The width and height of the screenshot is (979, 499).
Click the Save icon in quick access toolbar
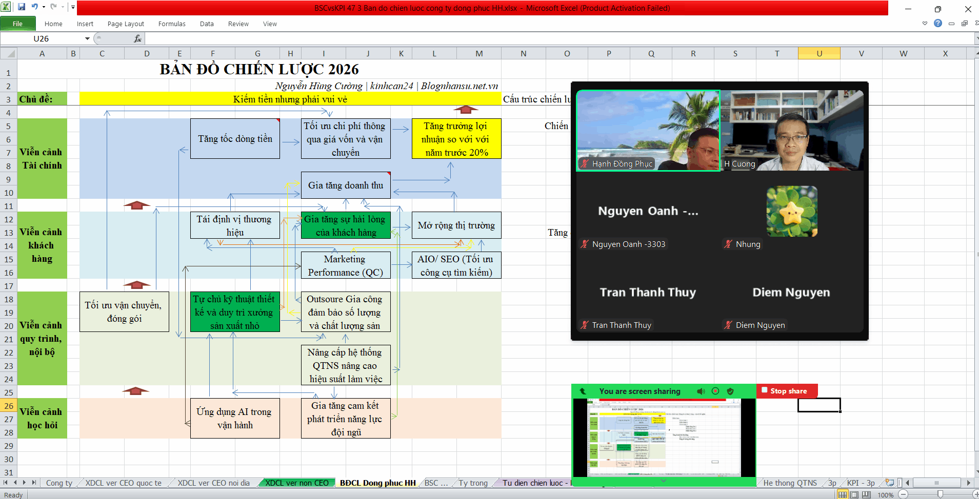pos(22,7)
